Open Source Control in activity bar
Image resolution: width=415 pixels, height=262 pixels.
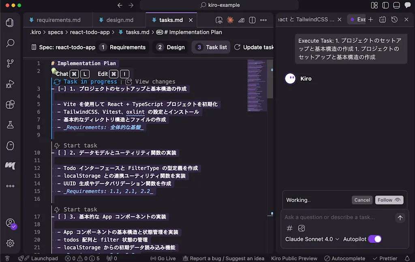click(10, 63)
